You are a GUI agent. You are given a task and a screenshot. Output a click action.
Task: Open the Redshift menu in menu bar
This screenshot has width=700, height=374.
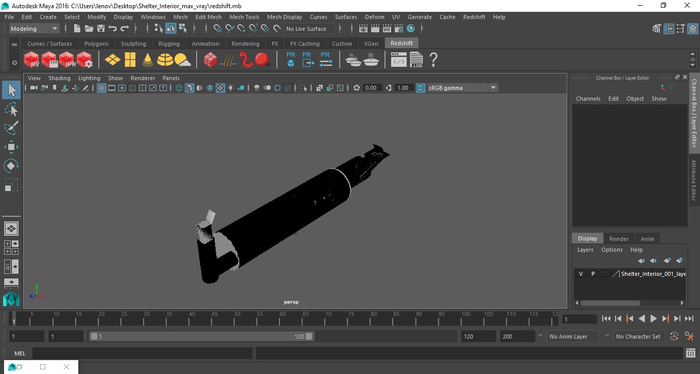(474, 17)
